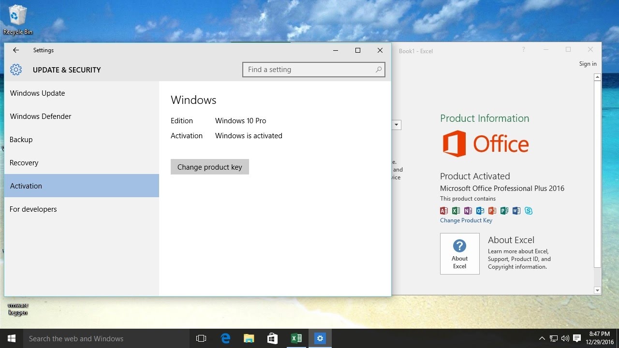Click the "Product Information" heading
This screenshot has height=348, width=619.
click(485, 118)
